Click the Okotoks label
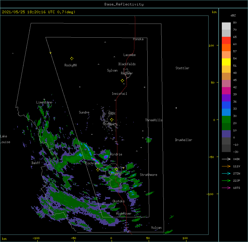The width and height of the screenshot is (248, 242). coord(119,201)
